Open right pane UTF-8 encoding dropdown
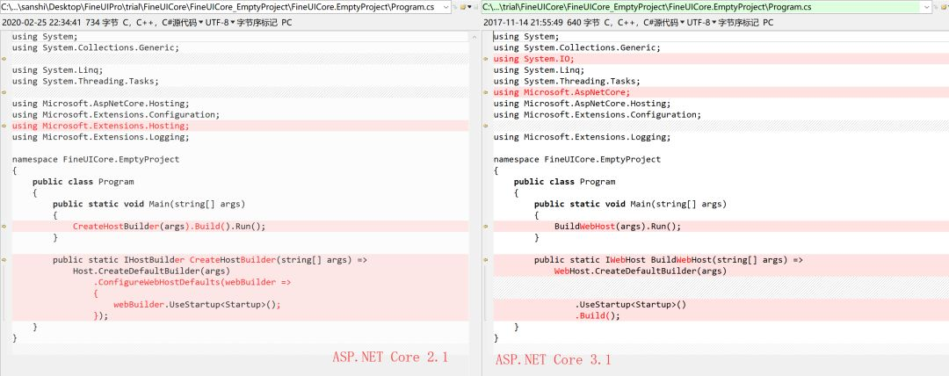The image size is (949, 376). pos(702,23)
